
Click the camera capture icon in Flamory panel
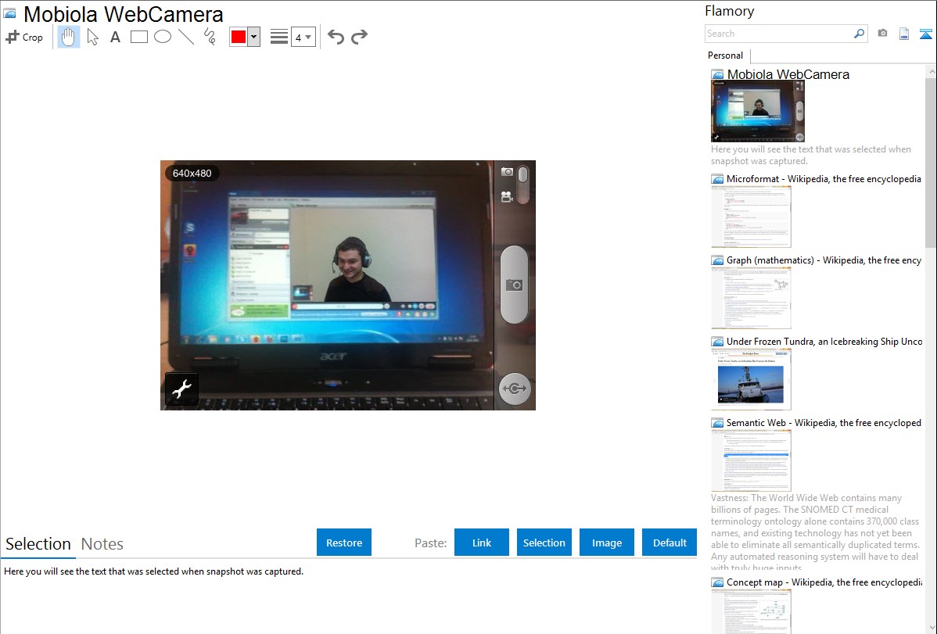(x=882, y=34)
